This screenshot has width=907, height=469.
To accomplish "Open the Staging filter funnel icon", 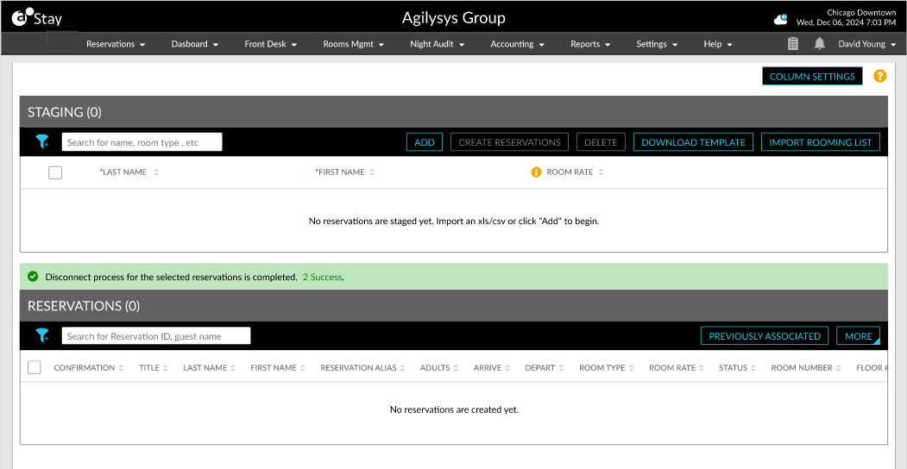I will 42,142.
